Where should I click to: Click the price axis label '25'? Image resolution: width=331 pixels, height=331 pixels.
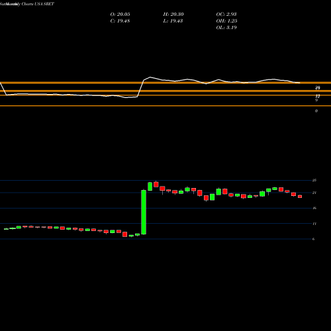point(314,180)
